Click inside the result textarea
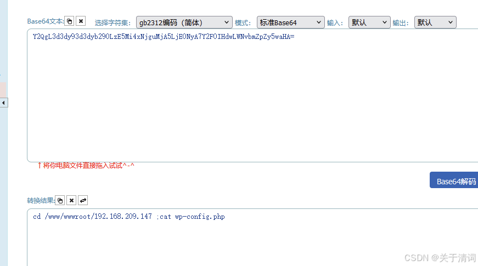 pos(252,237)
